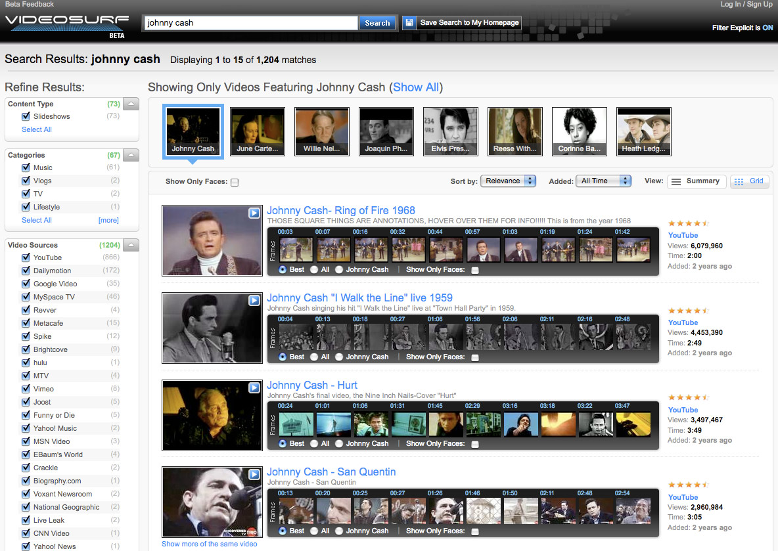Click Beta Feedback link
Viewport: 778px width, 551px height.
coord(30,5)
